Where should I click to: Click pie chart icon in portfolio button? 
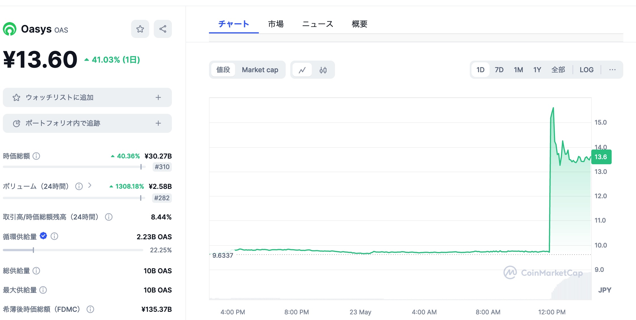point(16,123)
